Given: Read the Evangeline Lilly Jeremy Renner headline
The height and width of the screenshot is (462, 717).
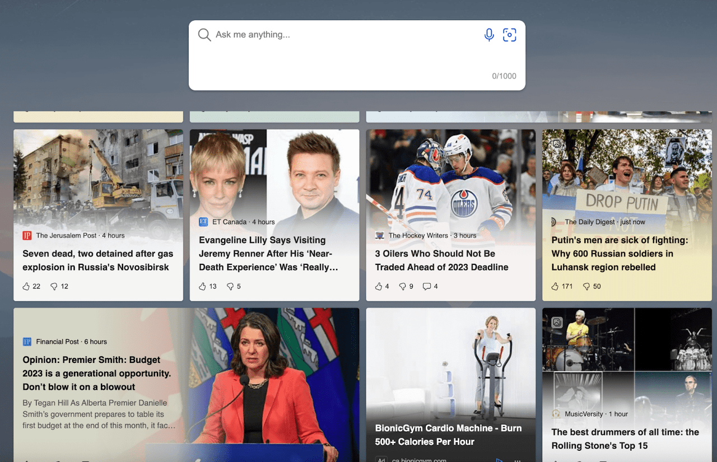Looking at the screenshot, I should [268, 254].
